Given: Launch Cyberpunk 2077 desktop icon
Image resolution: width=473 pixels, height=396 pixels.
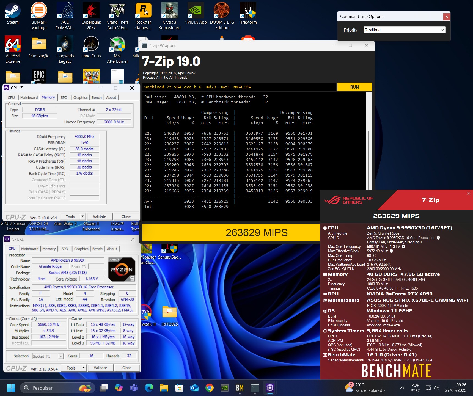Looking at the screenshot, I should [91, 16].
